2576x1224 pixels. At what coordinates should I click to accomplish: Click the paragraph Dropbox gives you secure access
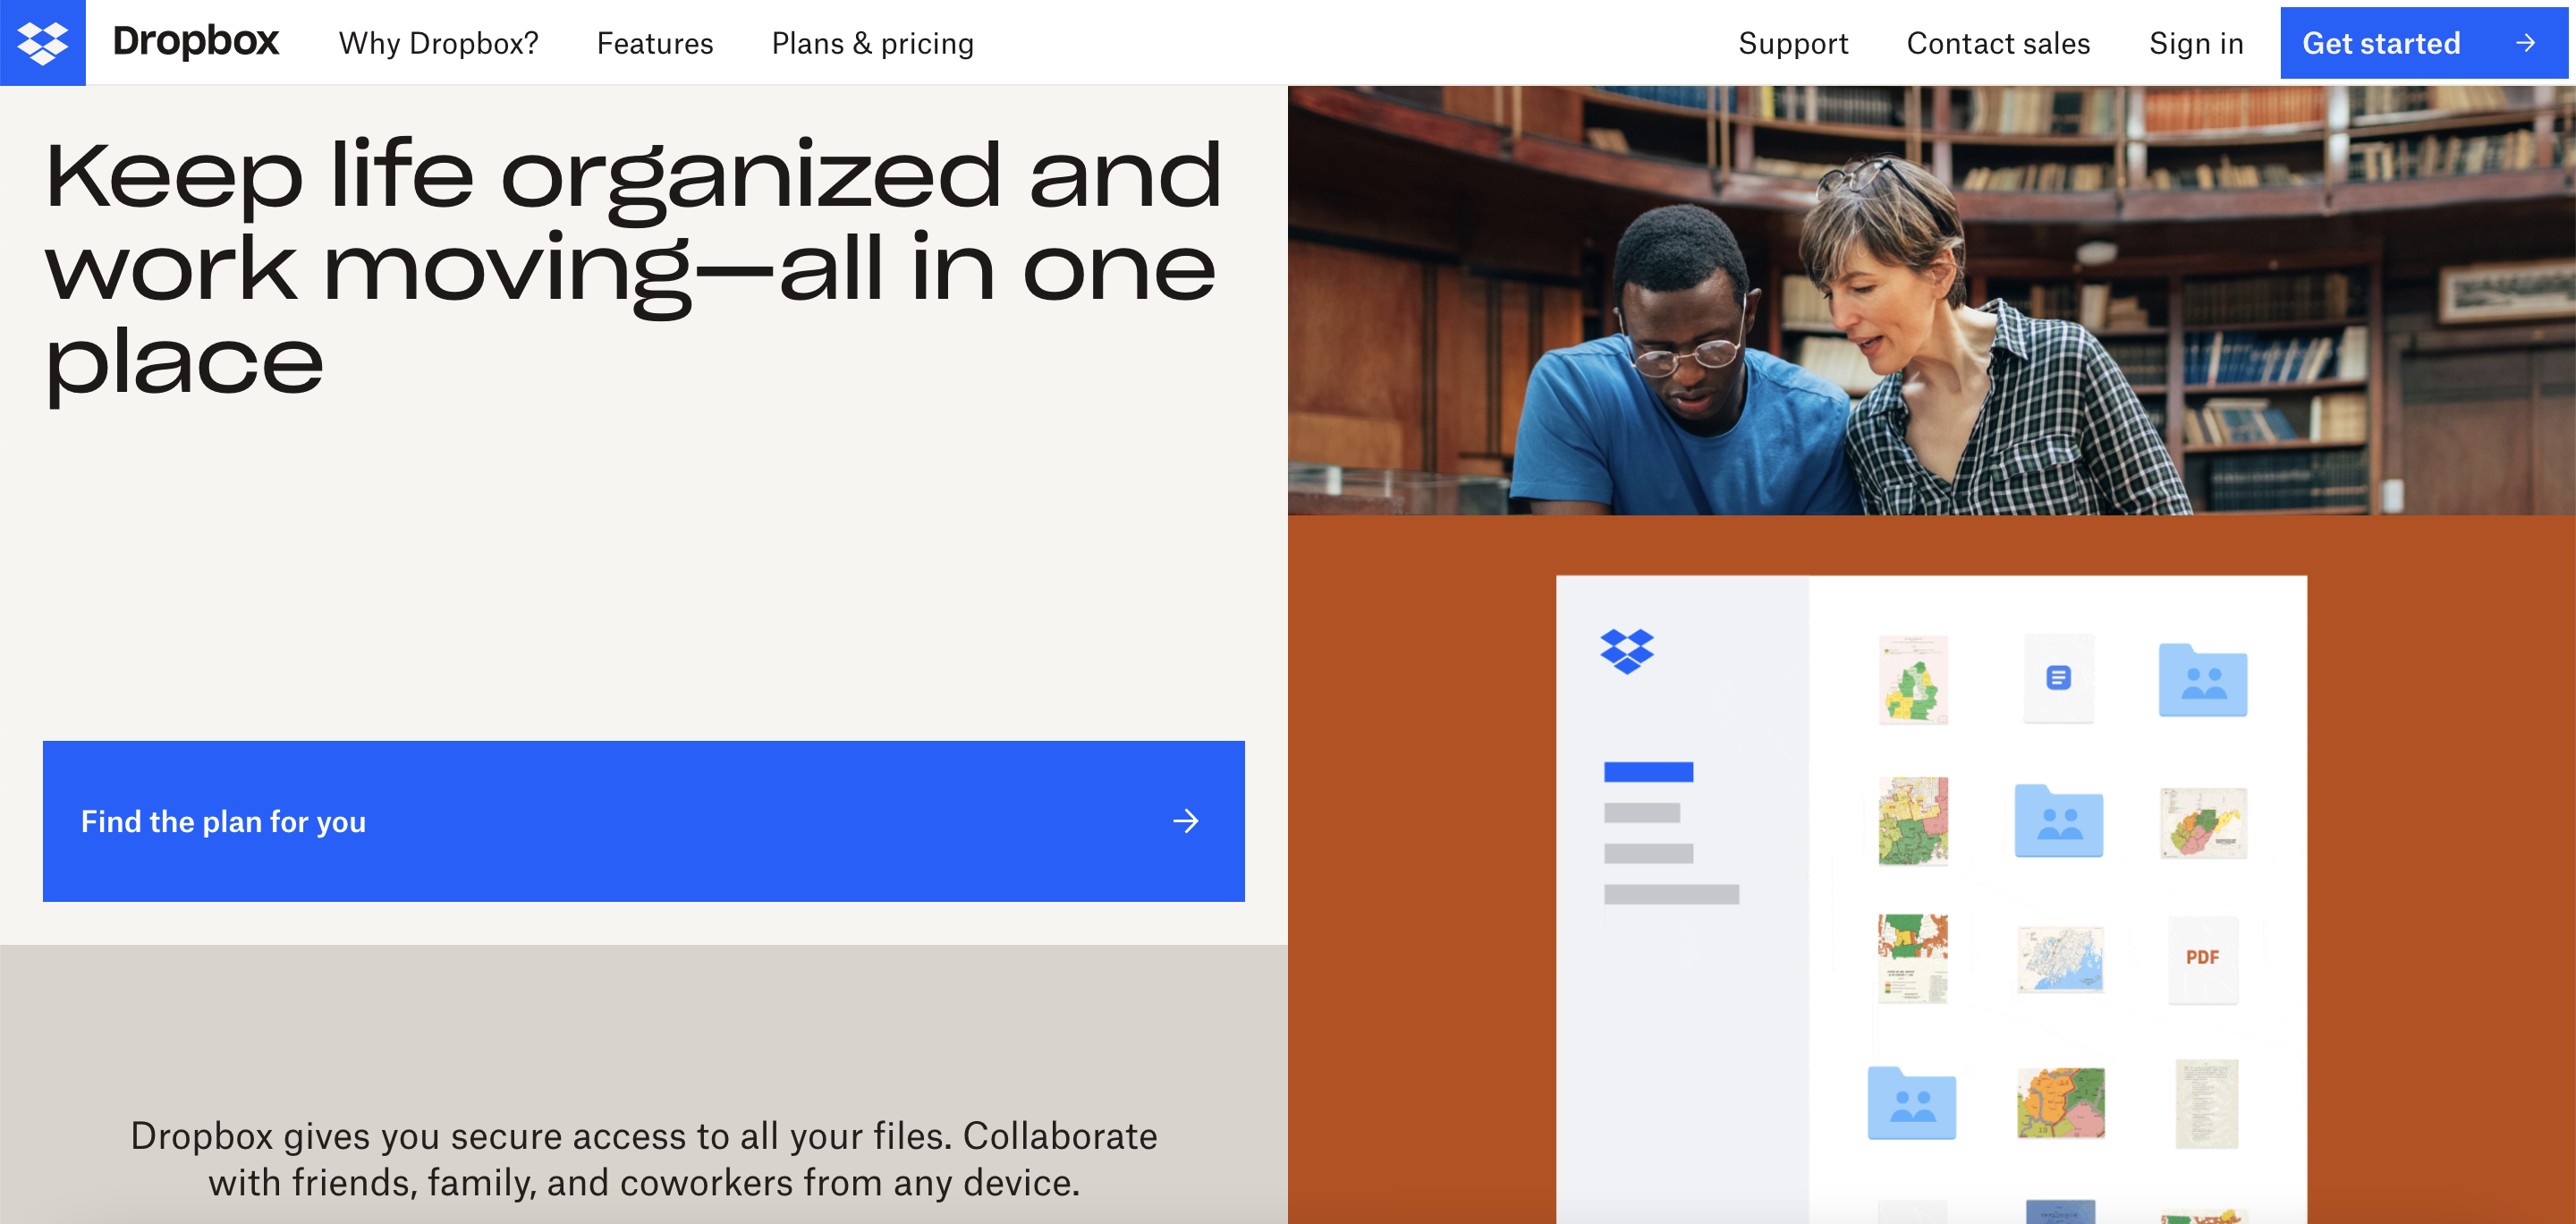click(x=644, y=1159)
